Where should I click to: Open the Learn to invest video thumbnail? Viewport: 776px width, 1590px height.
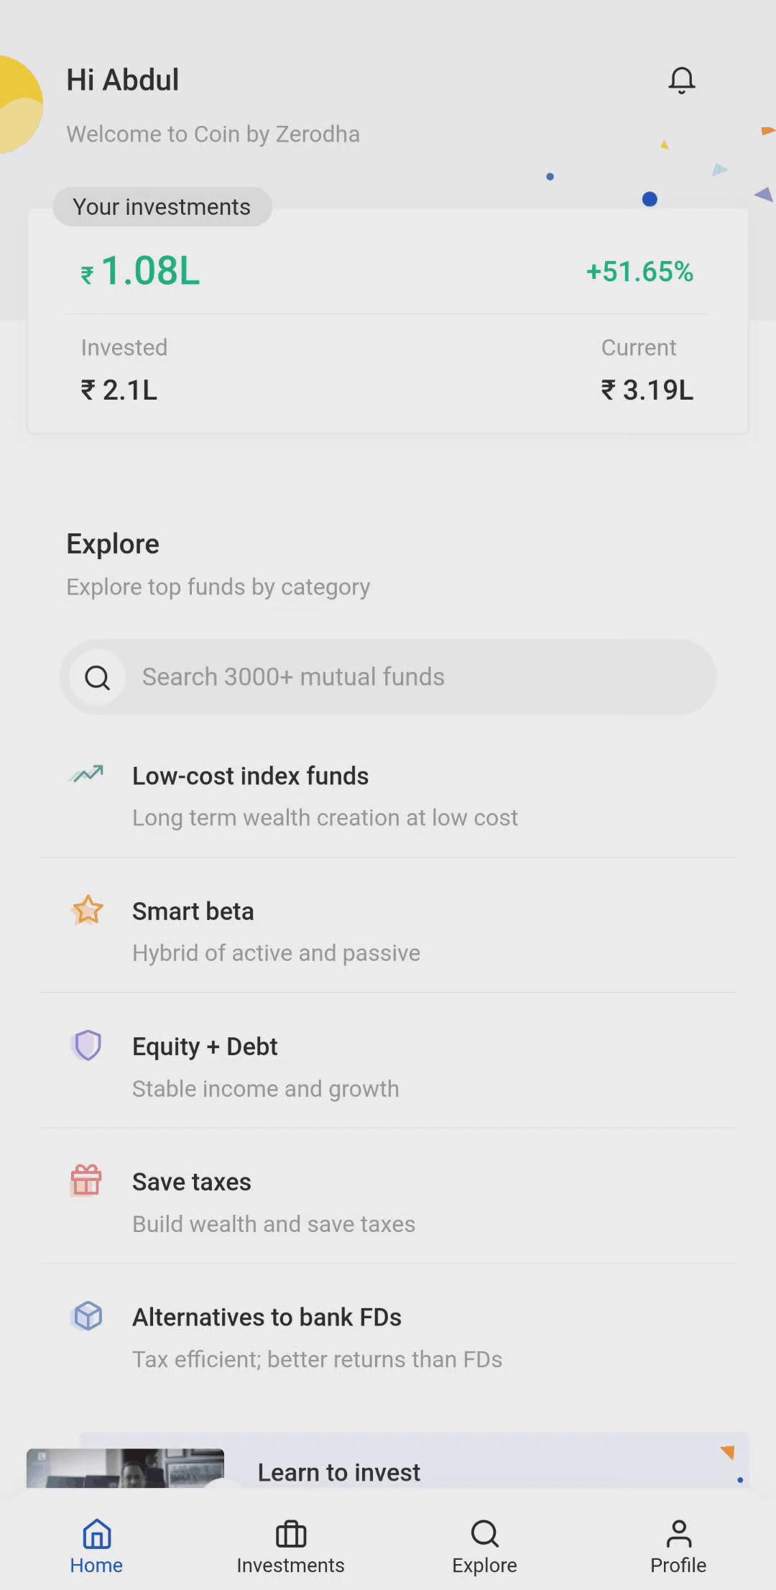tap(126, 1468)
